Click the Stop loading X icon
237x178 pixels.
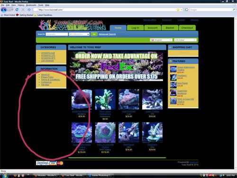23,10
